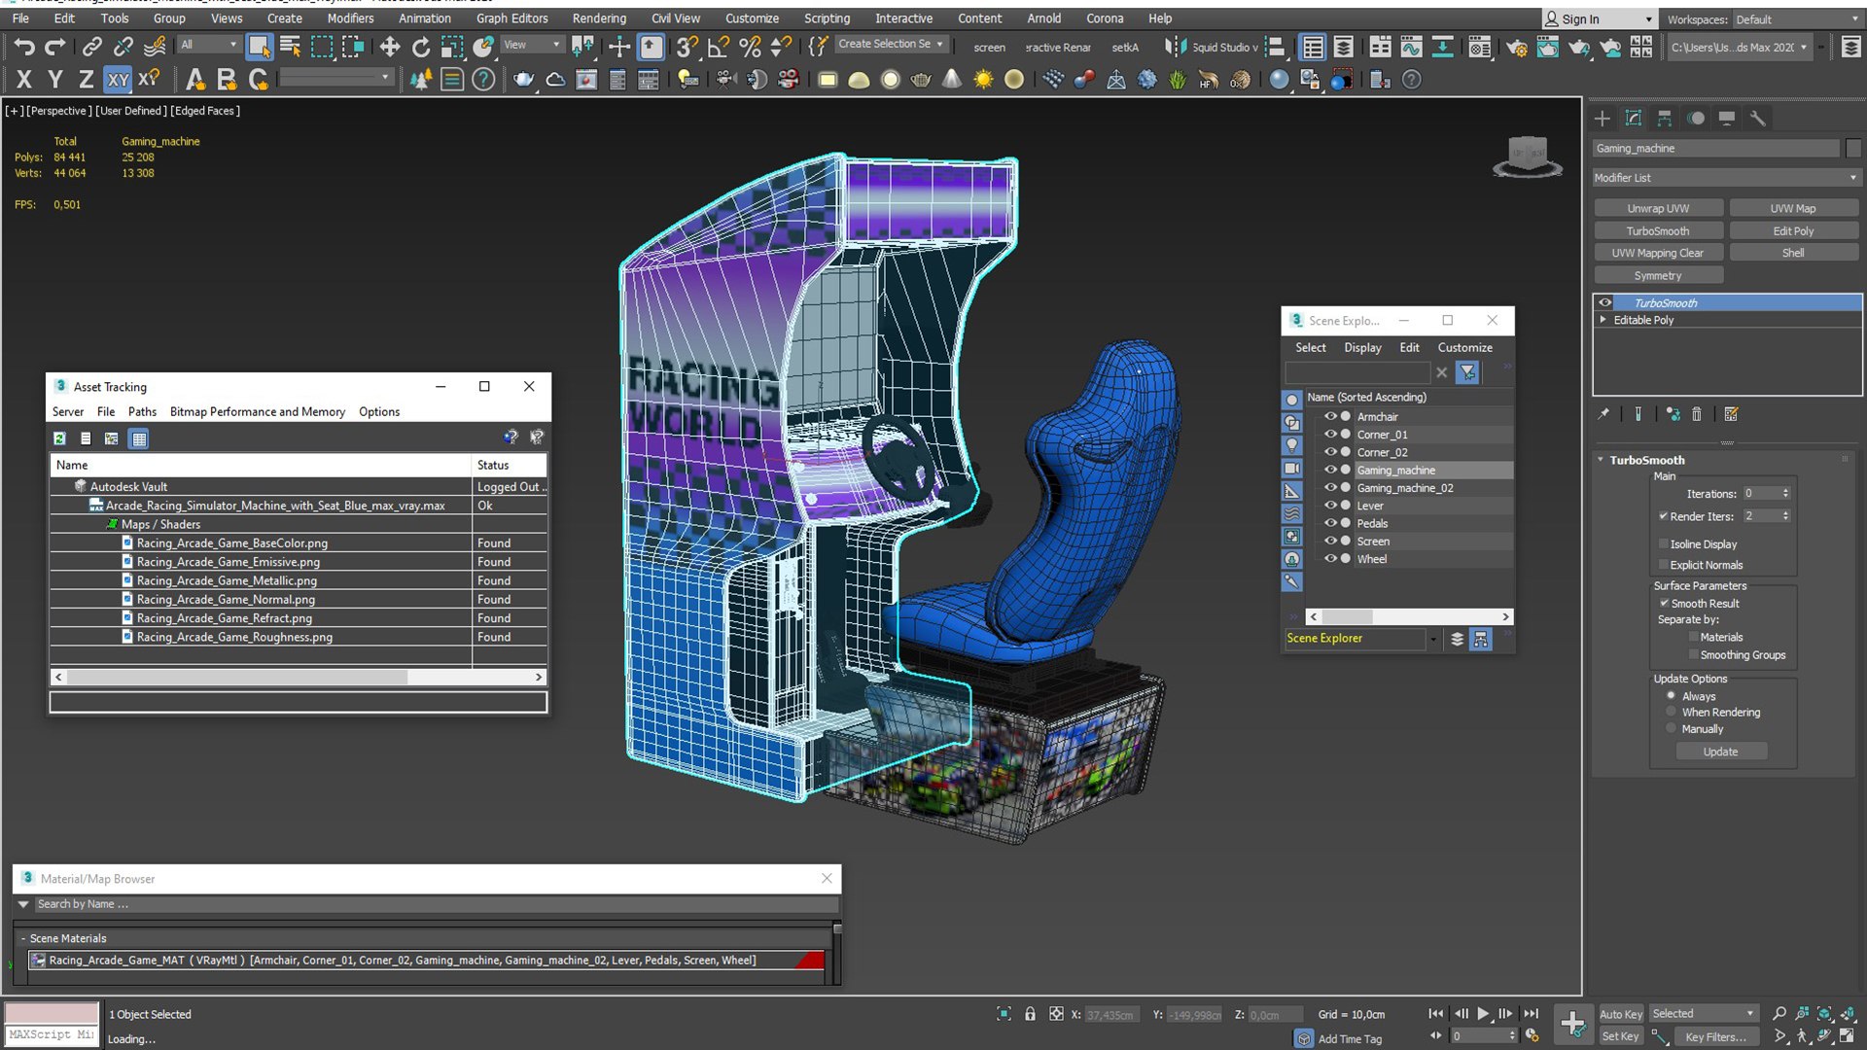The height and width of the screenshot is (1050, 1867).
Task: Open the Hierarchy command panel tab
Action: click(1665, 119)
